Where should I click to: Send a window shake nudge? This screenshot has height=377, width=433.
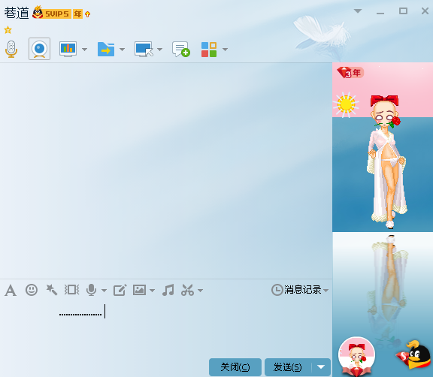(x=72, y=290)
